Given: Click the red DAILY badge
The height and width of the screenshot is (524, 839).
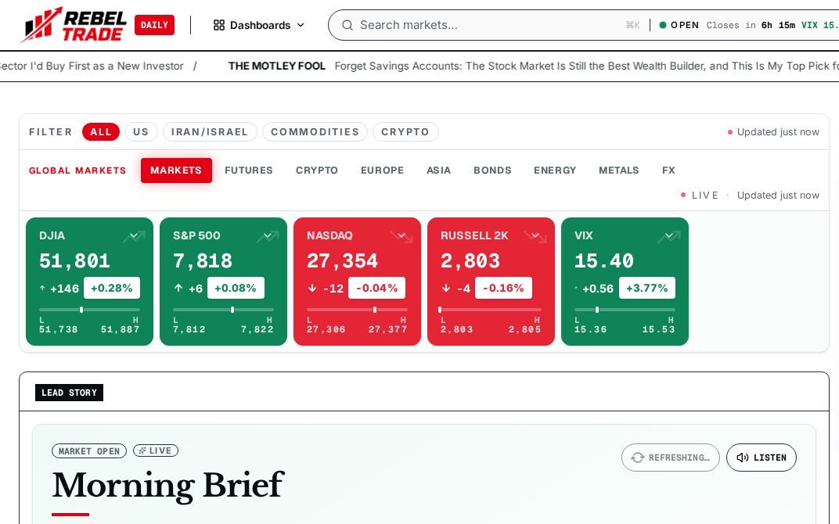Looking at the screenshot, I should click(x=155, y=25).
